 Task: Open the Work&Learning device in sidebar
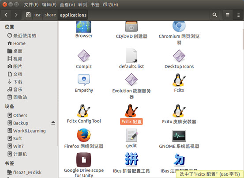click(x=26, y=131)
